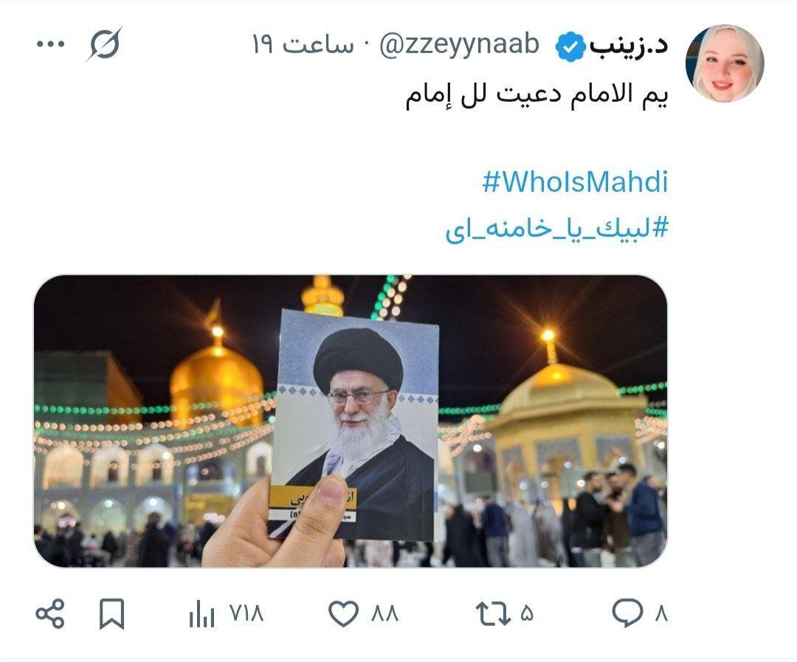Viewport: 797px width, 662px height.
Task: Open the post timestamp ساعت ۱۹
Action: click(303, 45)
